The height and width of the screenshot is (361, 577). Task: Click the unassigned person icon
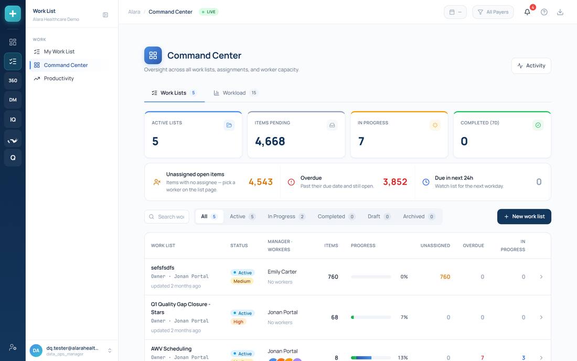coord(157,182)
